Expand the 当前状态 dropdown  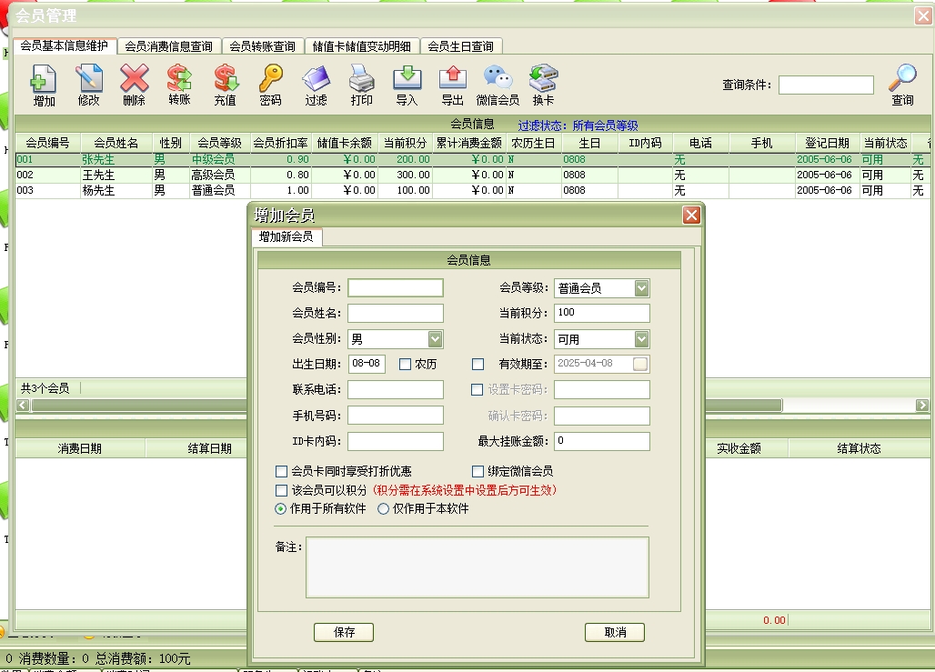click(641, 339)
